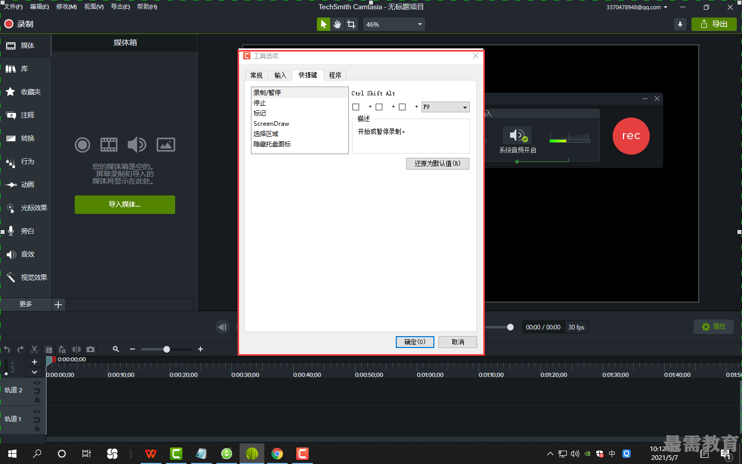Click the track height slider handle
This screenshot has height=464, width=742.
point(6,373)
